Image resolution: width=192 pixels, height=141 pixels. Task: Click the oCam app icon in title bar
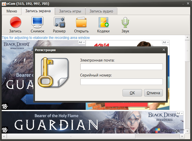pyautogui.click(x=4, y=4)
